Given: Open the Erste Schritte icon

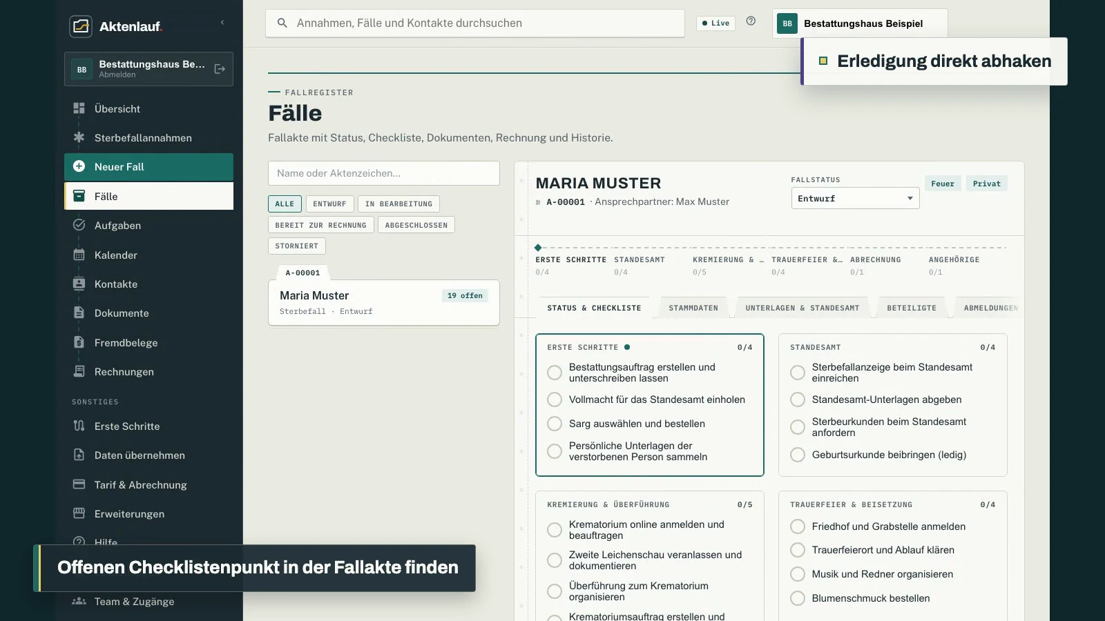Looking at the screenshot, I should 79,426.
